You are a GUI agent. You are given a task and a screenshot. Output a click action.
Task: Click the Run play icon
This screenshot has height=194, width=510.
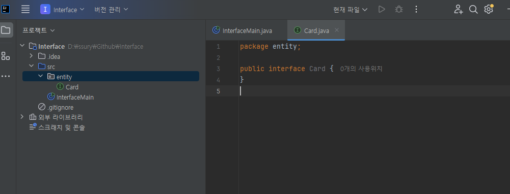point(382,10)
